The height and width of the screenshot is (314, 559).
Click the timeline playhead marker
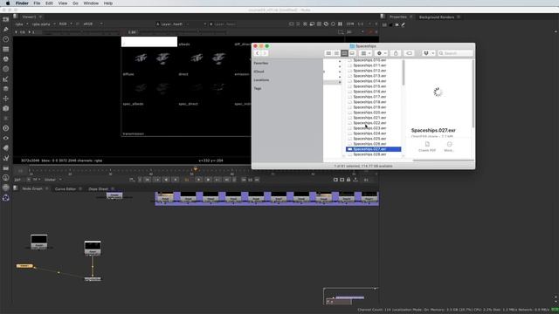tap(195, 169)
